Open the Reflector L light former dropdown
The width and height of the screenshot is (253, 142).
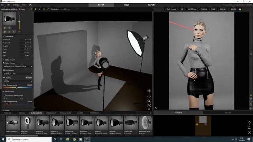click(17, 66)
